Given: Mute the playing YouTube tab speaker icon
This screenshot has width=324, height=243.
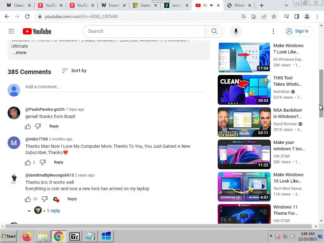Looking at the screenshot, I should 211,5.
